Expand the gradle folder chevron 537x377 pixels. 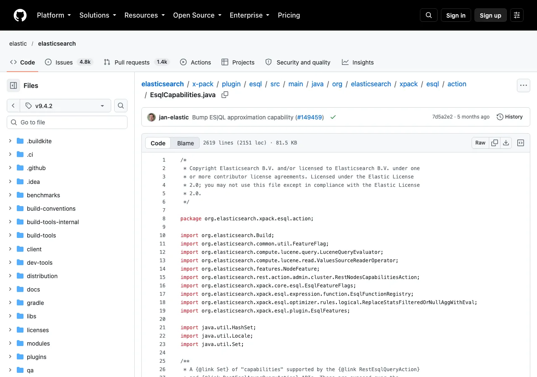(x=10, y=303)
